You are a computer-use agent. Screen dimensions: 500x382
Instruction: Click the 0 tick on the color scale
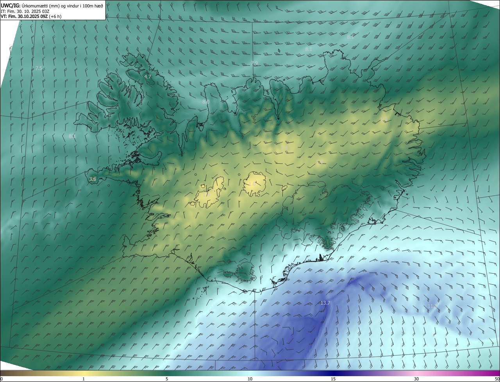coord(2,379)
